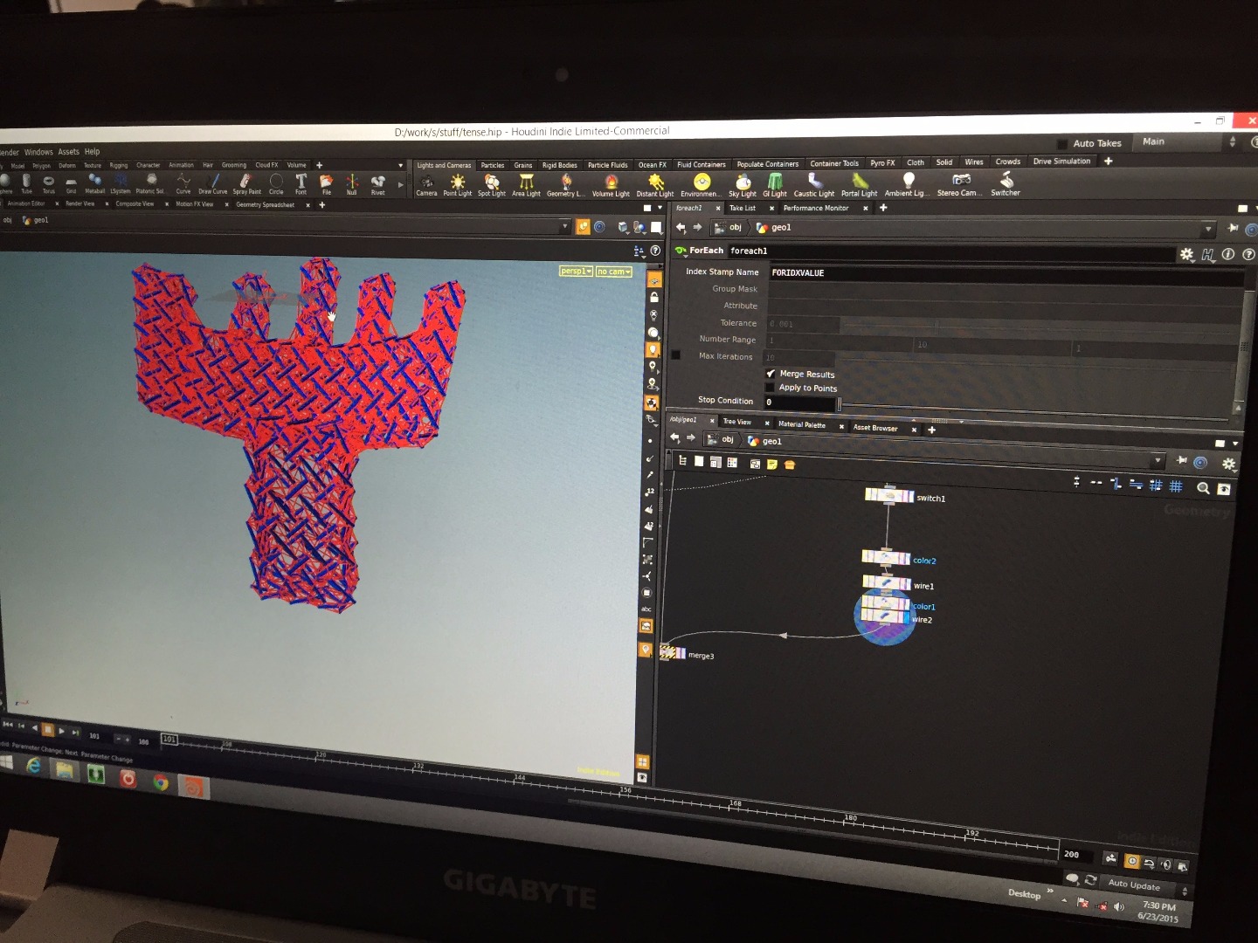This screenshot has width=1258, height=943.
Task: Add a new shelf tab after Drive Simulation
Action: [1108, 162]
